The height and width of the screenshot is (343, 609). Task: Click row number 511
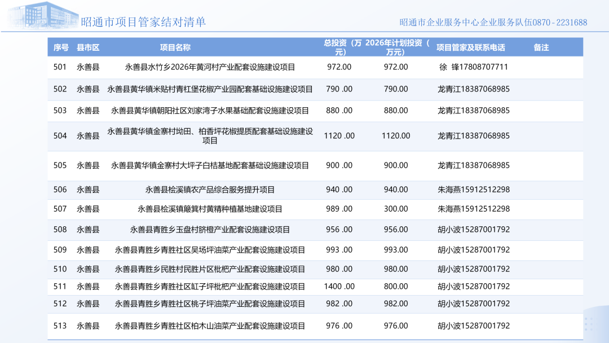pyautogui.click(x=60, y=286)
